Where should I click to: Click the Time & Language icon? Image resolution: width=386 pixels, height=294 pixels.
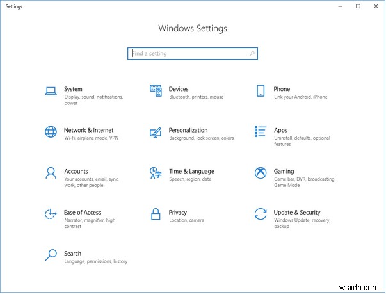tap(156, 173)
